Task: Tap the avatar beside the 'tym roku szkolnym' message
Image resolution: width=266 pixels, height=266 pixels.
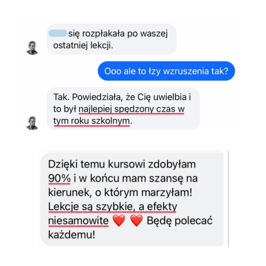Action: 32,123
